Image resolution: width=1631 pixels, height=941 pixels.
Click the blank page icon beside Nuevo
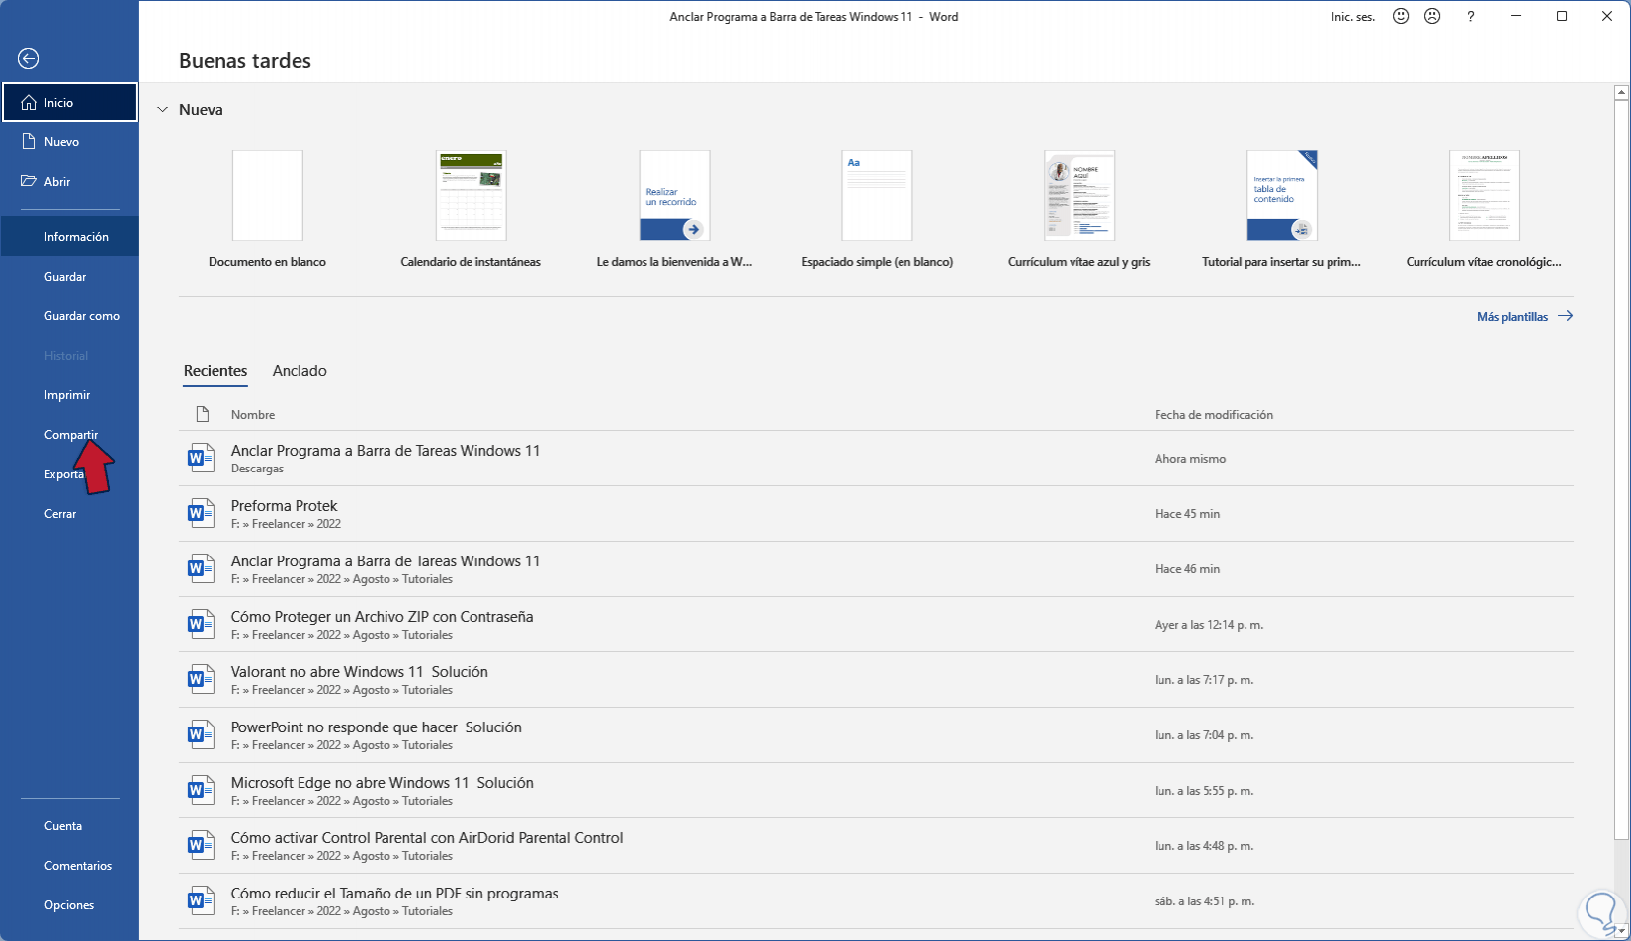29,141
